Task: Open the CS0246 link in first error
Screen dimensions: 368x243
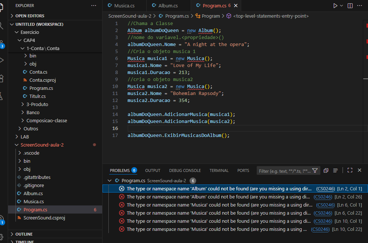Action: (x=325, y=189)
